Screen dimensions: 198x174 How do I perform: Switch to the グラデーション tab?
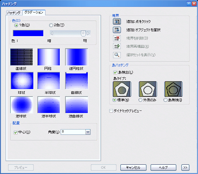tap(34, 12)
